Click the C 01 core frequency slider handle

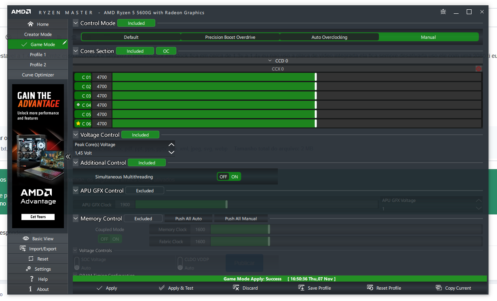(x=315, y=77)
